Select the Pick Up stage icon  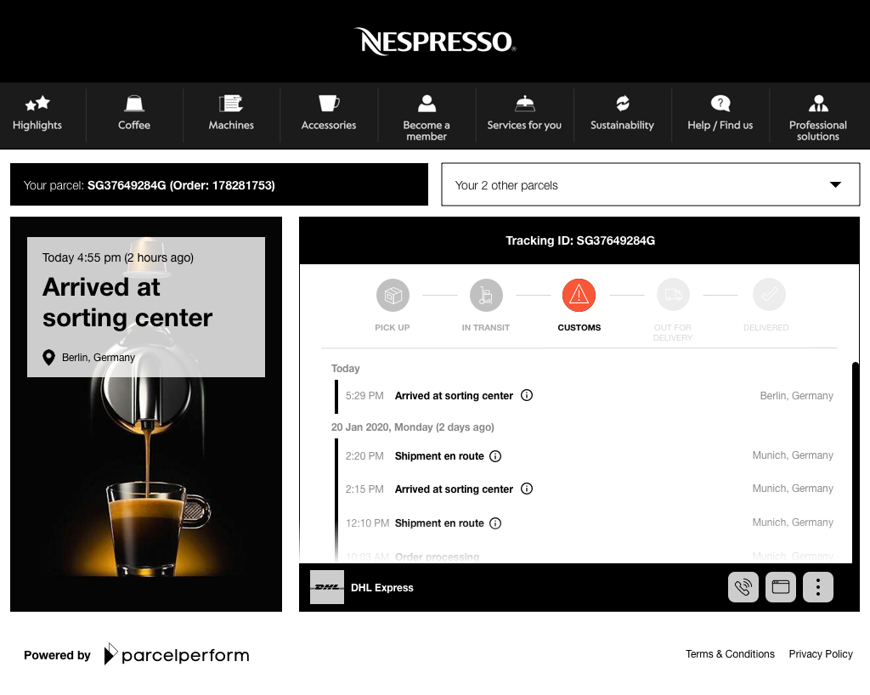pos(393,295)
